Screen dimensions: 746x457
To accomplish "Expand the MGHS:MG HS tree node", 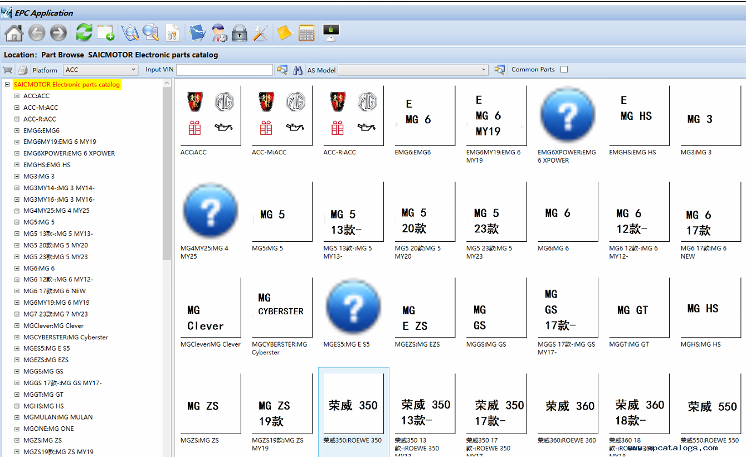I will [x=17, y=406].
